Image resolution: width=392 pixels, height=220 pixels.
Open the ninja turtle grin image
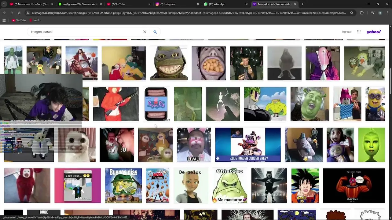[x=169, y=63]
